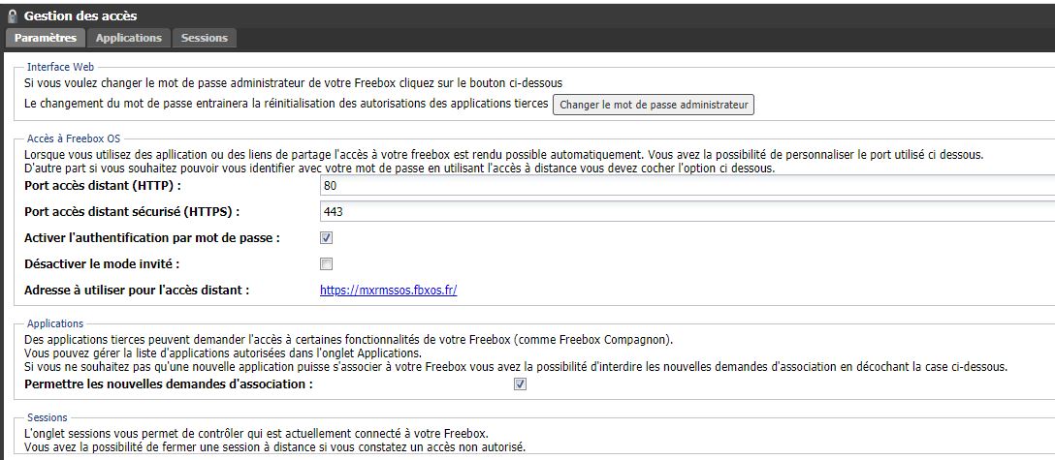Open the Applications tab
Viewport: 1055px width, 460px height.
pos(128,38)
